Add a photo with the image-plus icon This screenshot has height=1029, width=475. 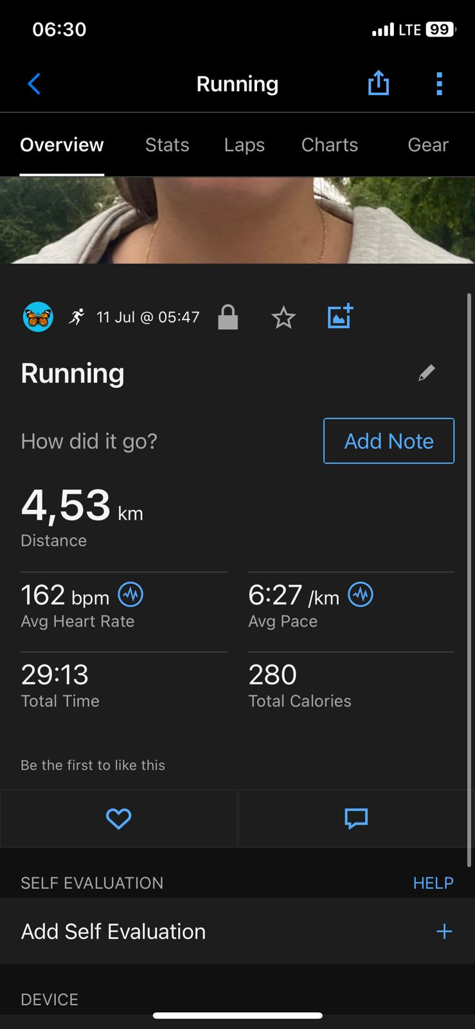[x=340, y=316]
